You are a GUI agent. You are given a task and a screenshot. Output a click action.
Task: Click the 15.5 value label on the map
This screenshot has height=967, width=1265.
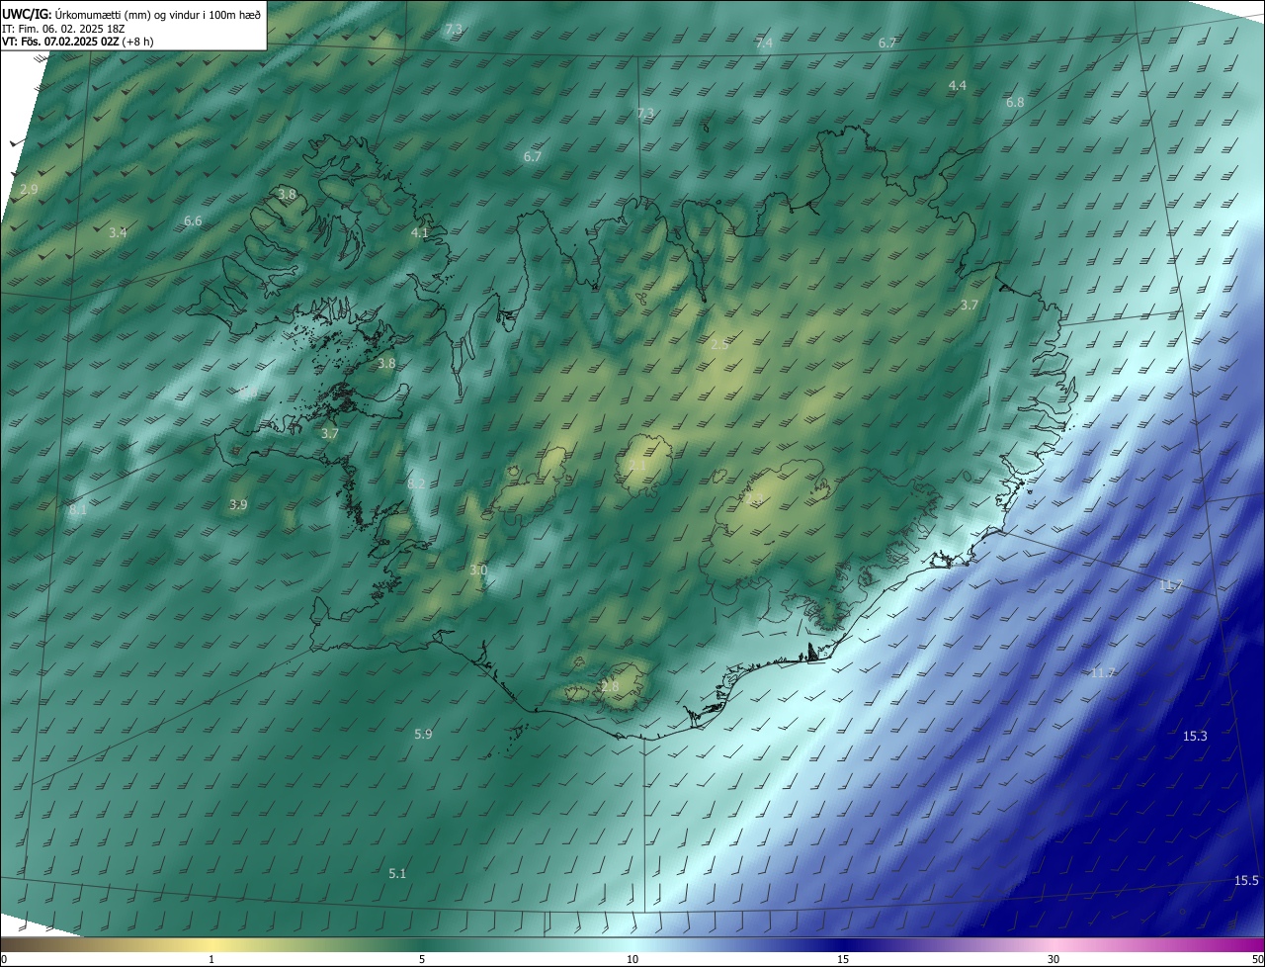click(1246, 881)
